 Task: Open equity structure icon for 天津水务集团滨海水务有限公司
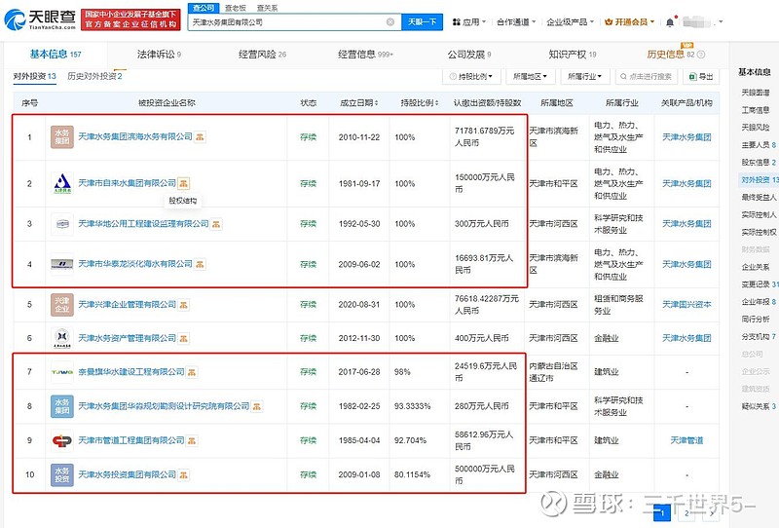200,136
